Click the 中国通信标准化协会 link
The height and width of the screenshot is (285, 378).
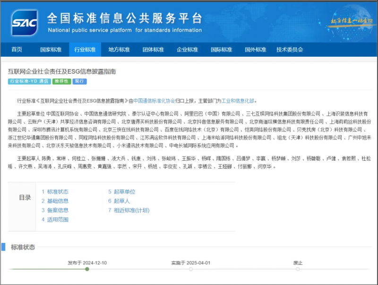154,101
